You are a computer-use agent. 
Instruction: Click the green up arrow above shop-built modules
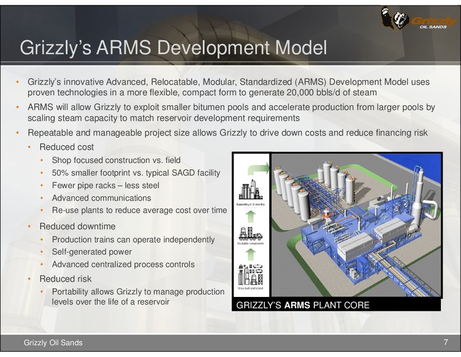click(251, 255)
